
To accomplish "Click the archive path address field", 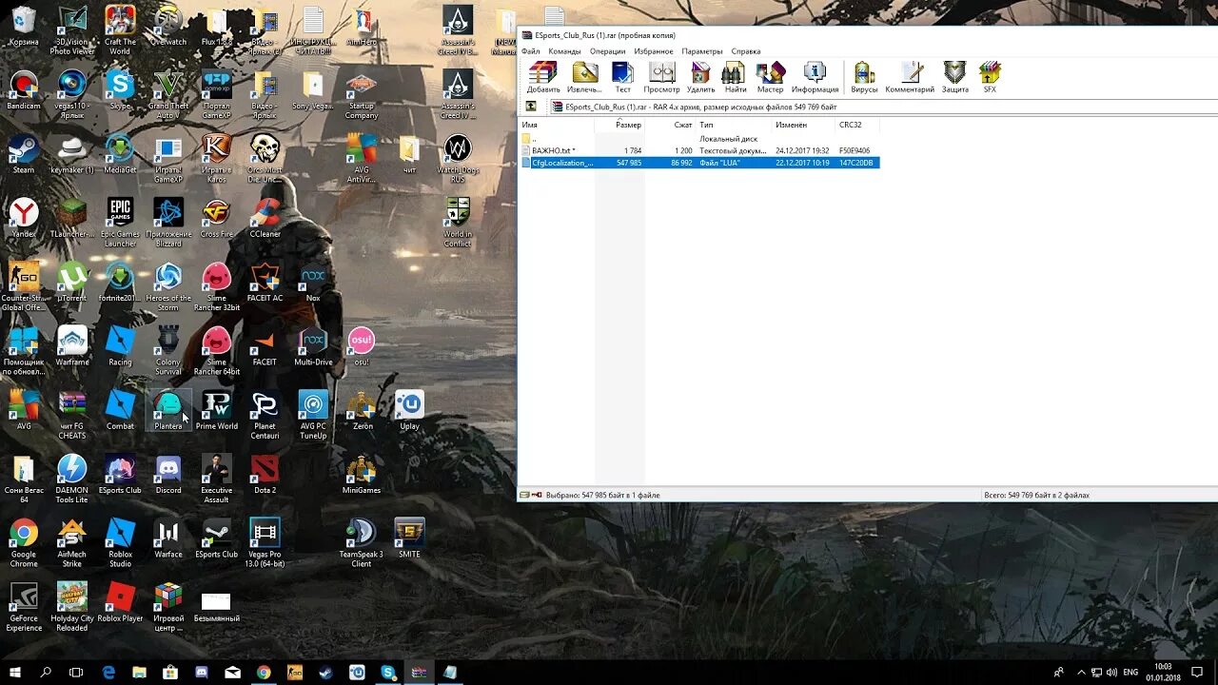I will pos(882,107).
